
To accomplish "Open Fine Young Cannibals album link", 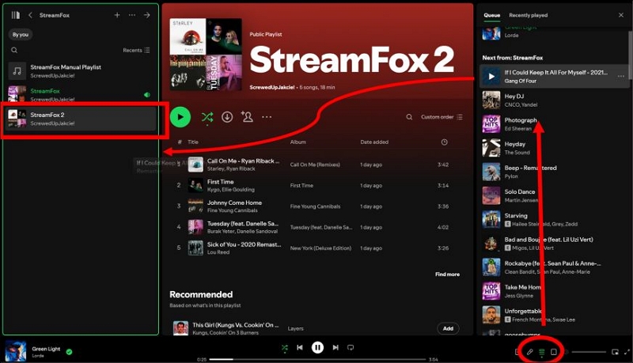I will pyautogui.click(x=315, y=206).
